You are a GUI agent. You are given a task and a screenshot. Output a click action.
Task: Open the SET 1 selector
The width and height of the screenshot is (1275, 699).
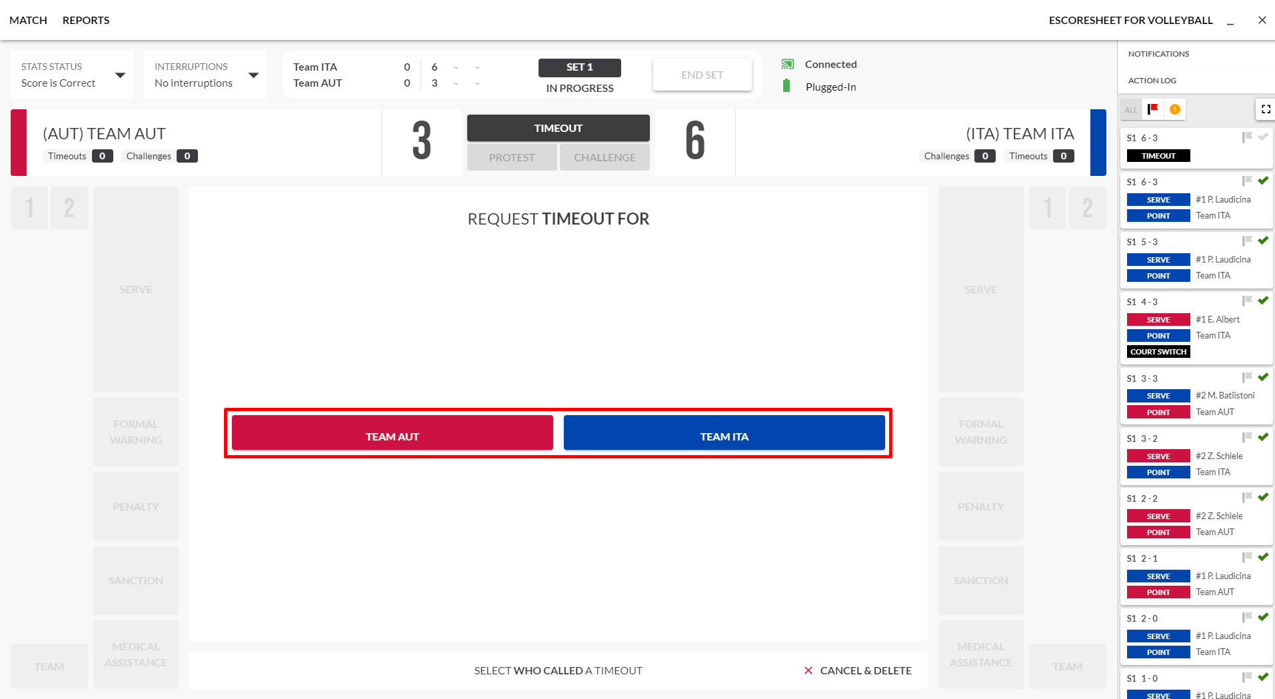[579, 67]
